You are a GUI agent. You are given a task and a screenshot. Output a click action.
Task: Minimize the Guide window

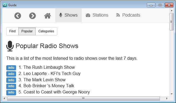point(151,5)
